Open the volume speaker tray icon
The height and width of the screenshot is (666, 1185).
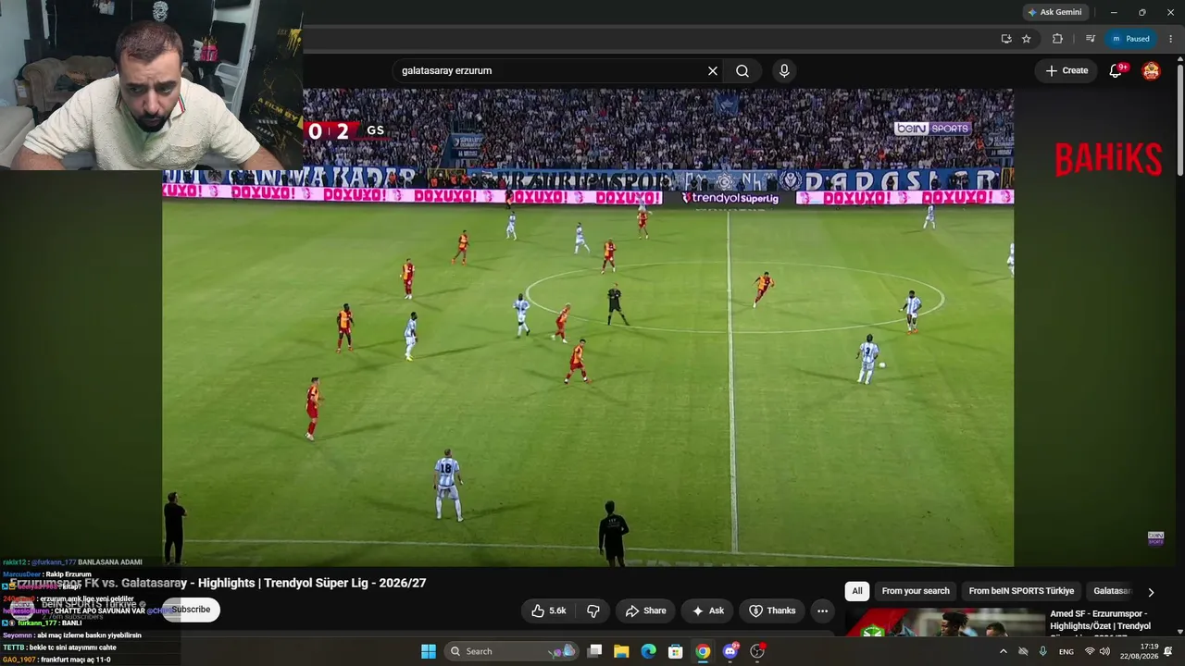1104,651
